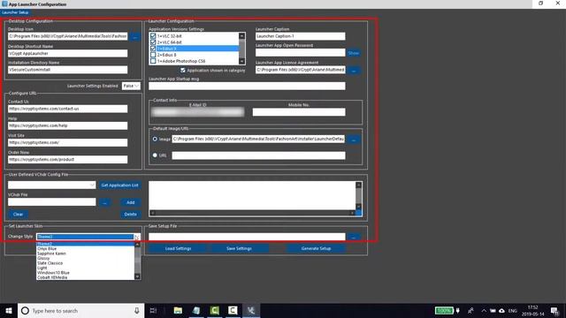
Task: Edit the Help URL field
Action: click(67, 125)
